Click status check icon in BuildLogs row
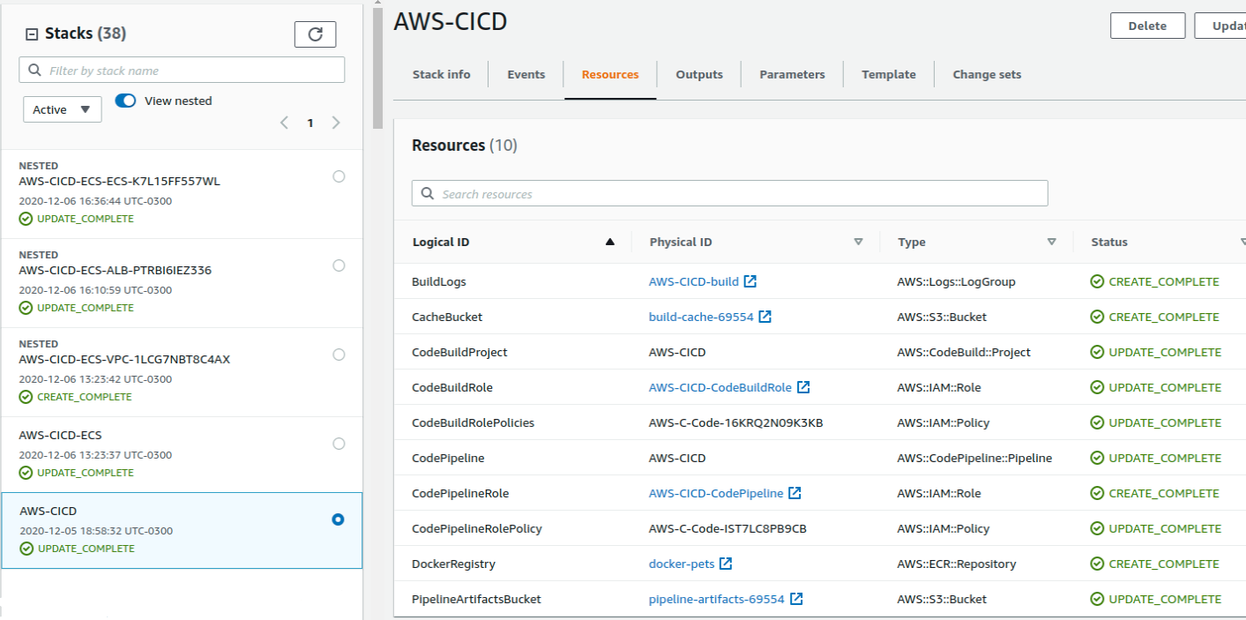The width and height of the screenshot is (1246, 620). 1097,281
